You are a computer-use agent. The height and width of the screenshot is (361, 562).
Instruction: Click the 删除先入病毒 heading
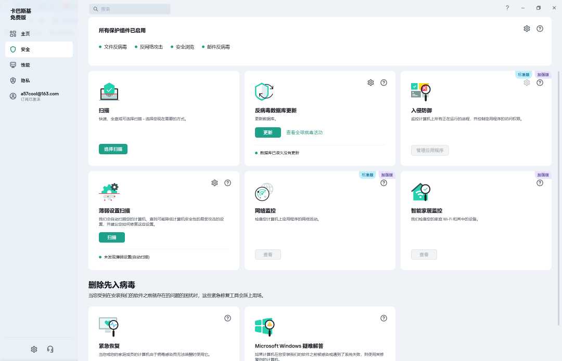[112, 285]
